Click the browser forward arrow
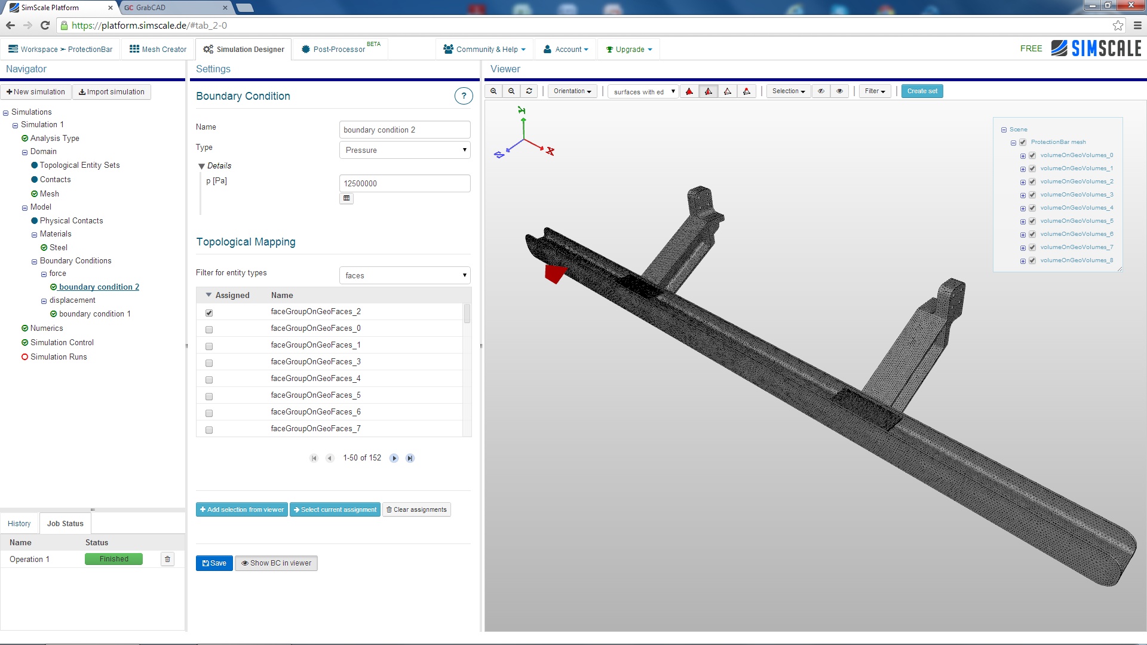The width and height of the screenshot is (1147, 645). 27,26
